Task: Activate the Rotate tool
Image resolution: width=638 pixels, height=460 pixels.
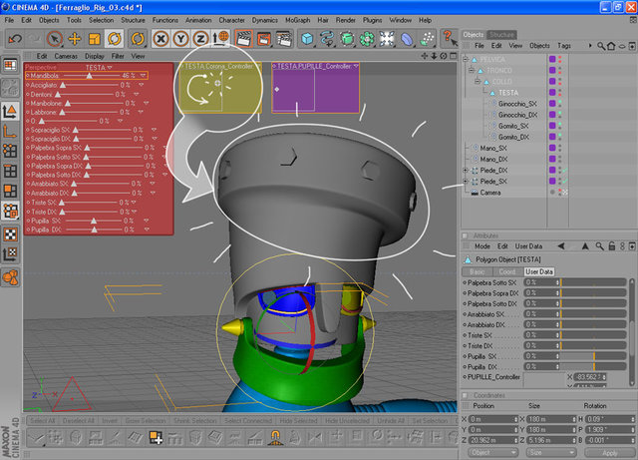Action: click(x=115, y=39)
